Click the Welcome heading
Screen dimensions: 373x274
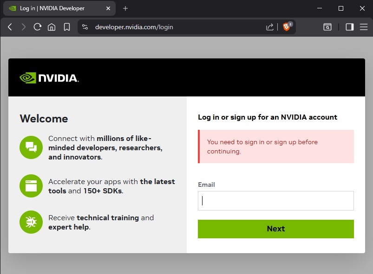(44, 119)
